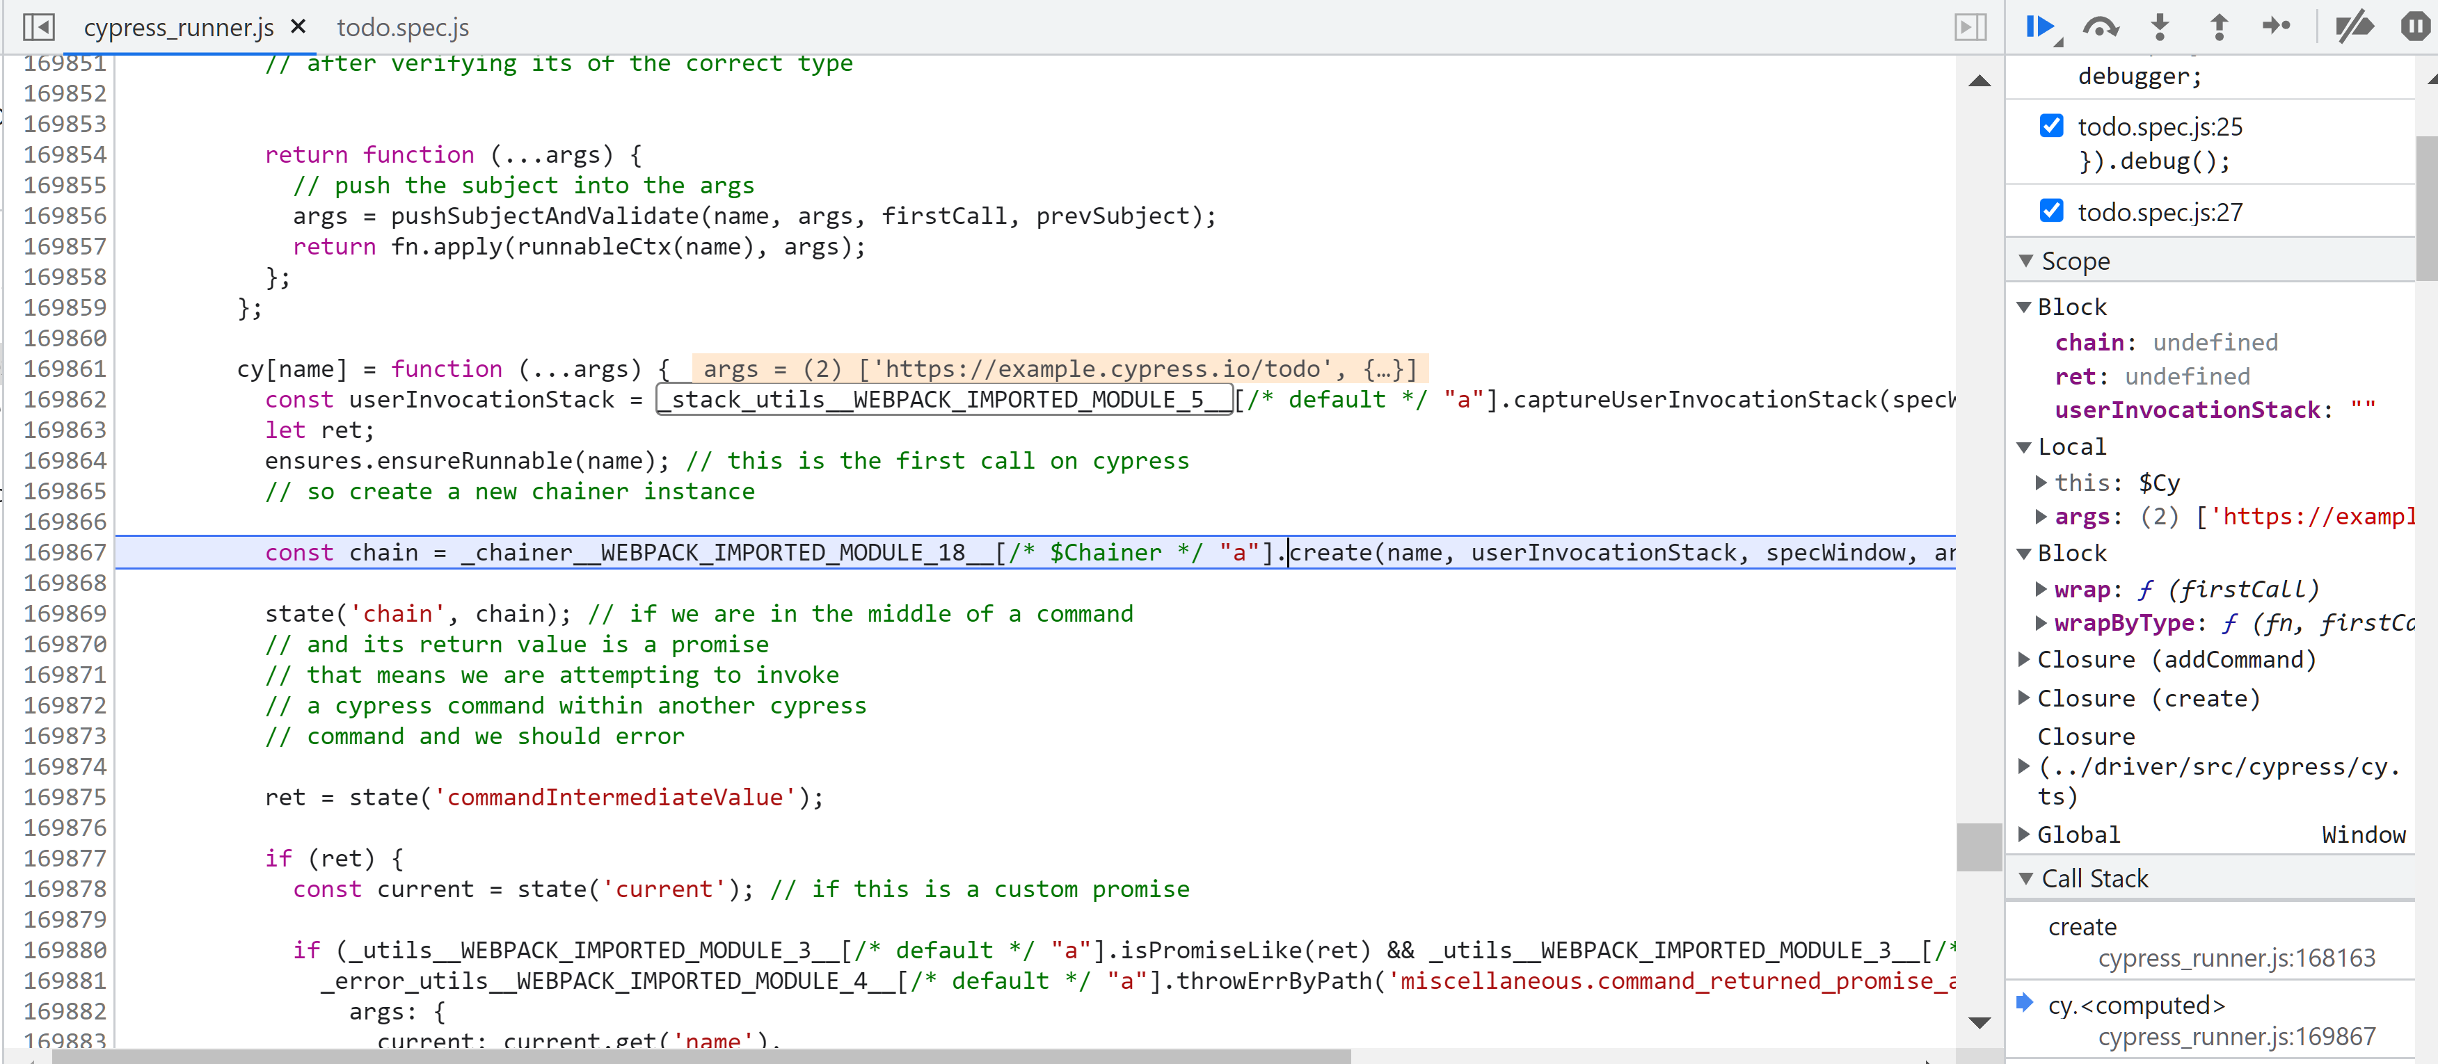The image size is (2438, 1064).
Task: Switch to todo.spec.js tab
Action: coord(402,27)
